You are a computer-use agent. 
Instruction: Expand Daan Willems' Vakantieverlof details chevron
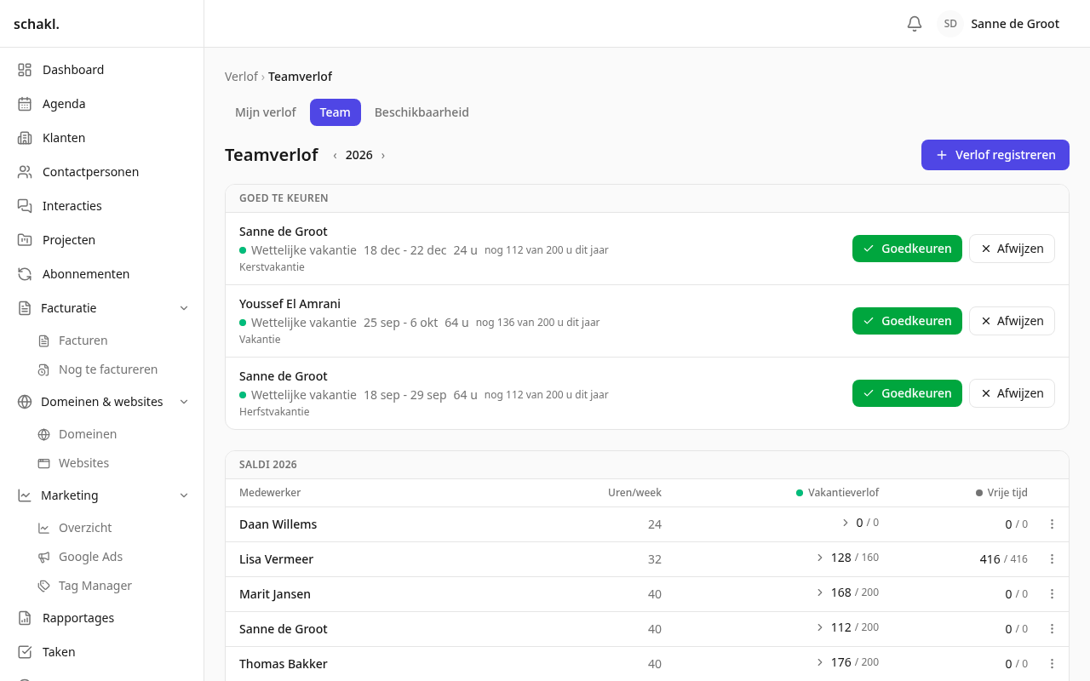[846, 523]
